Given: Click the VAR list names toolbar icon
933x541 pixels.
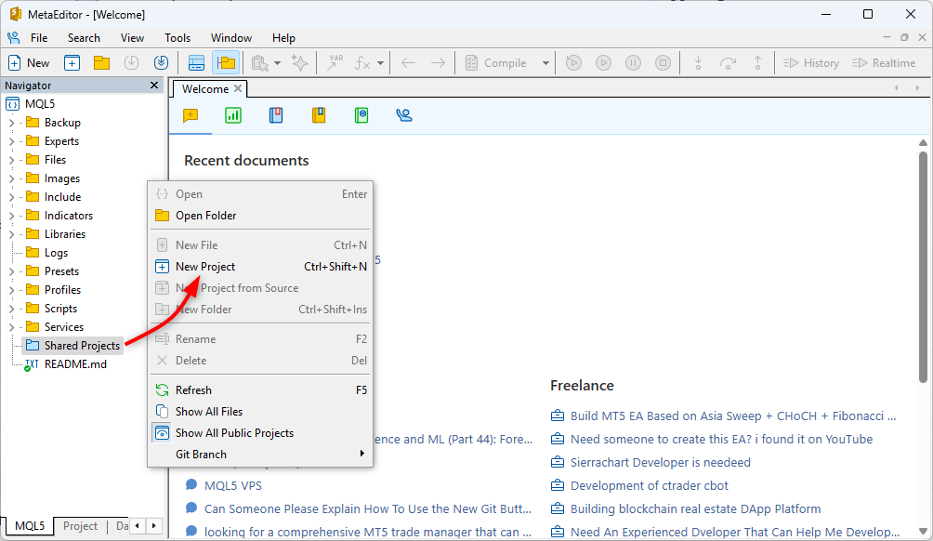Looking at the screenshot, I should (335, 63).
